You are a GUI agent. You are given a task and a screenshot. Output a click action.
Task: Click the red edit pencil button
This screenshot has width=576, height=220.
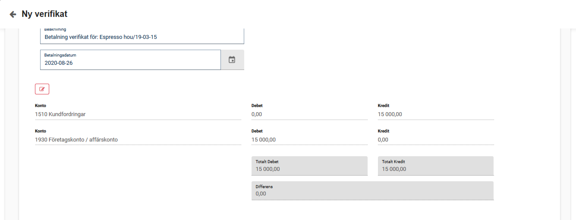(42, 89)
